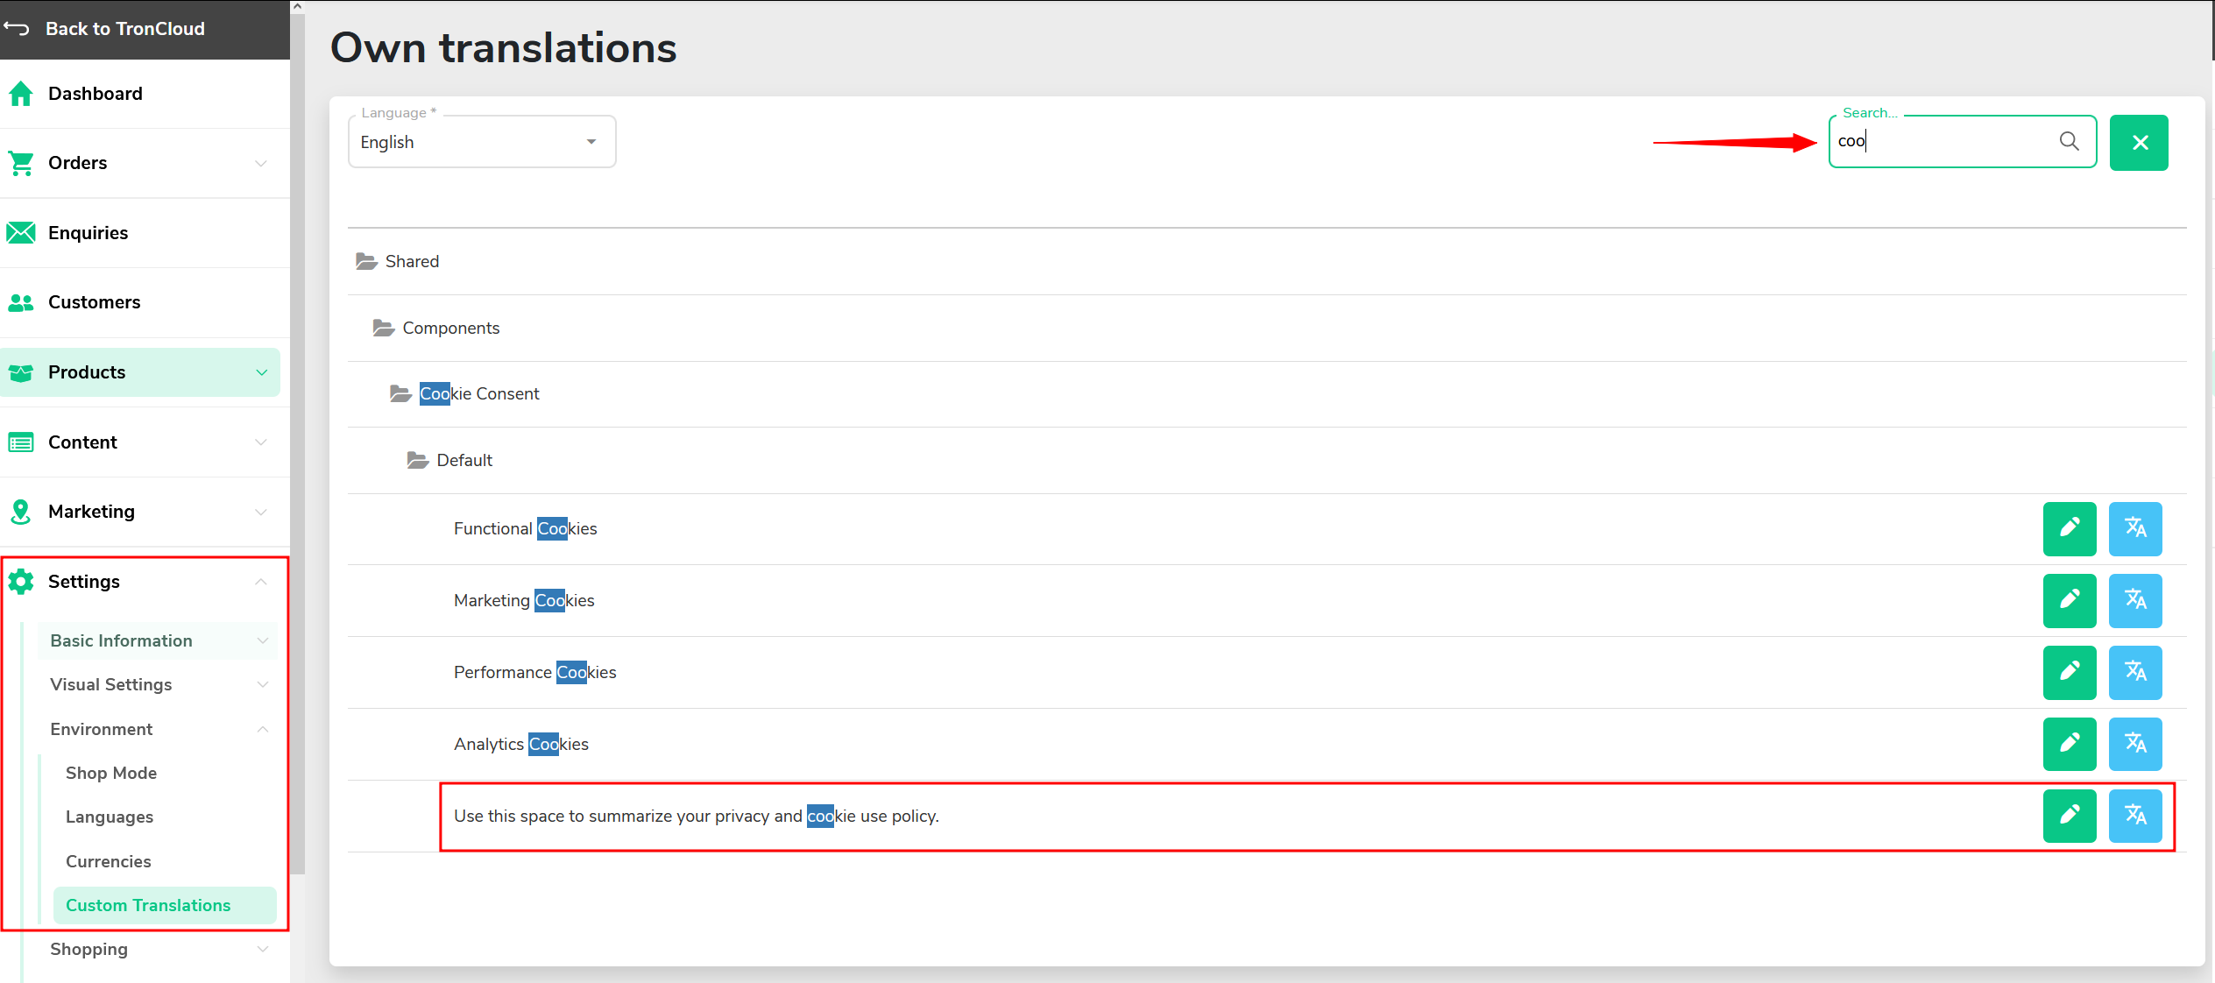Edit the privacy and cookie policy text

[2069, 816]
